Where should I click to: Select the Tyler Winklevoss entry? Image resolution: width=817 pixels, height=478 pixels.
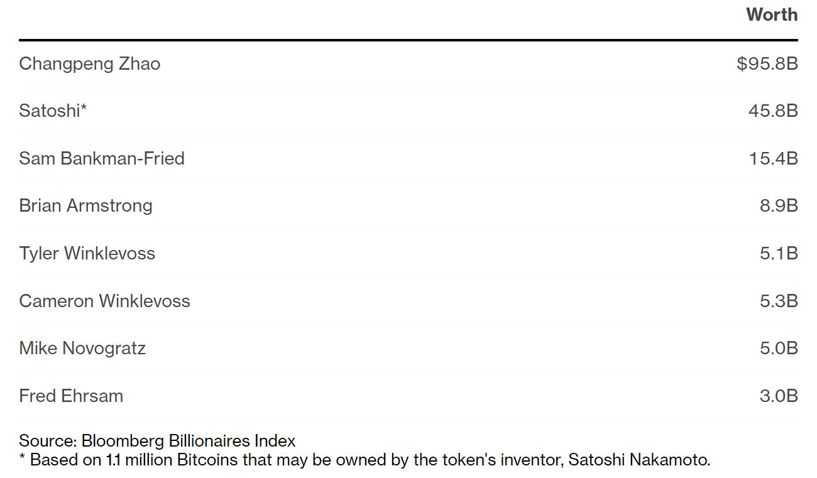pyautogui.click(x=87, y=254)
